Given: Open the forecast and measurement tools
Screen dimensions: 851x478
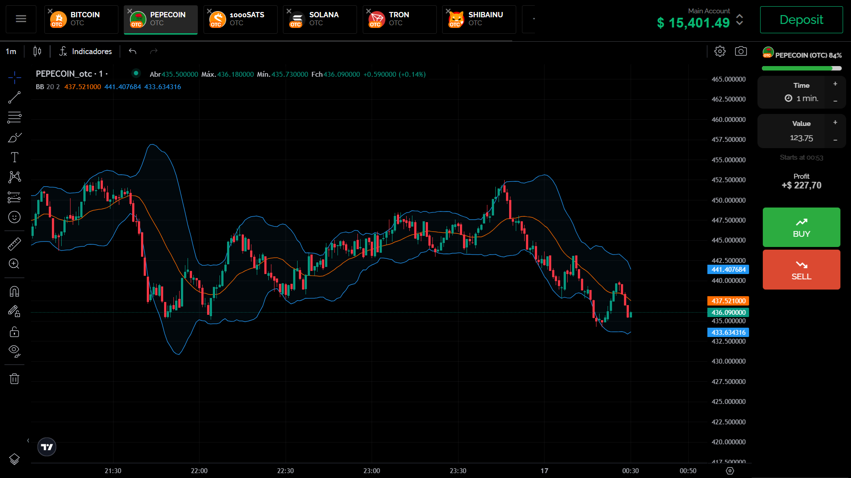Looking at the screenshot, I should tap(14, 197).
